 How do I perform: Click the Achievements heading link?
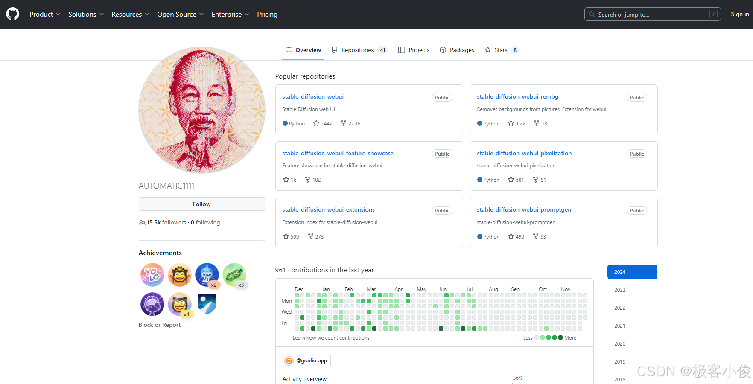160,253
